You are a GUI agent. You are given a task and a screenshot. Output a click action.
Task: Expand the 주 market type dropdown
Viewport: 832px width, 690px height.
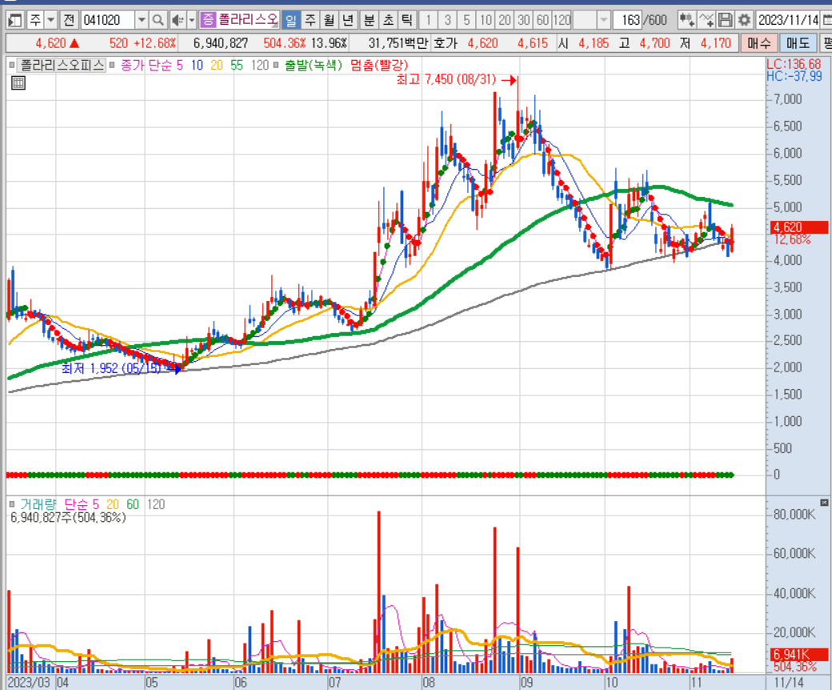[x=50, y=21]
